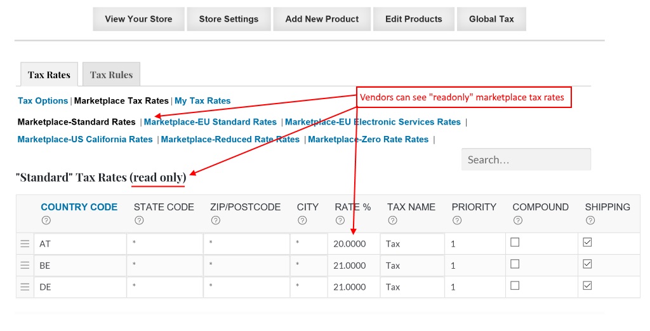Click the help icon under Tax Name
The width and height of the screenshot is (650, 331).
coord(392,220)
